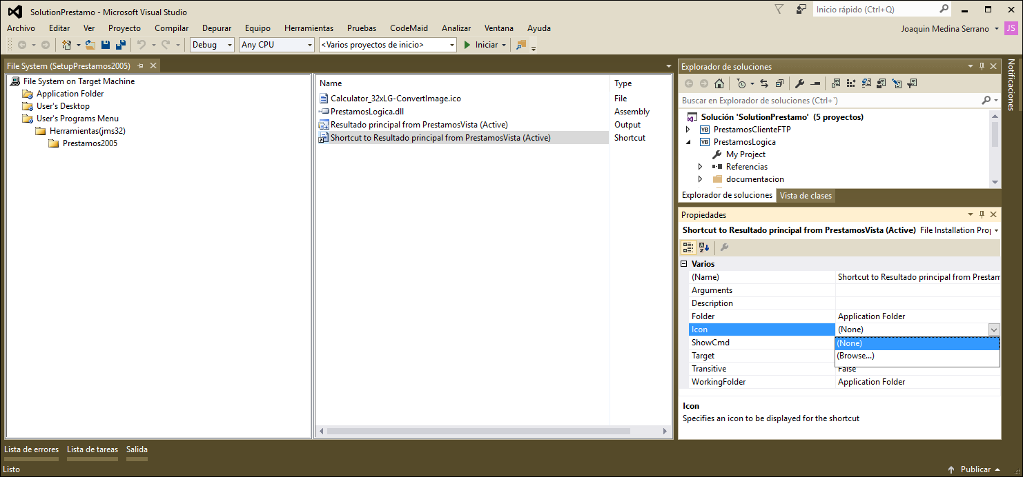Click the New Project toolbar icon
The width and height of the screenshot is (1023, 477).
tap(67, 45)
